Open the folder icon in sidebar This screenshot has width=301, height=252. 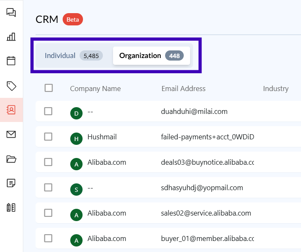11,159
